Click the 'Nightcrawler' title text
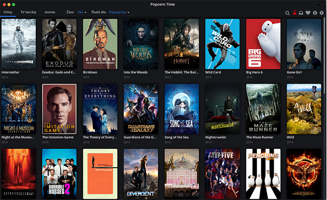The width and height of the screenshot is (327, 200). coord(216,137)
